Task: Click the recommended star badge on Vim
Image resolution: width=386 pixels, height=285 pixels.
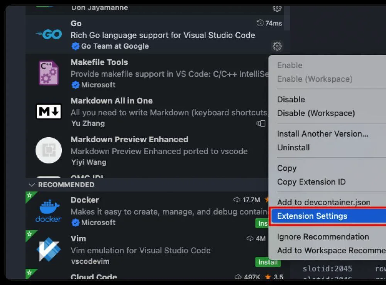Action: (30, 234)
